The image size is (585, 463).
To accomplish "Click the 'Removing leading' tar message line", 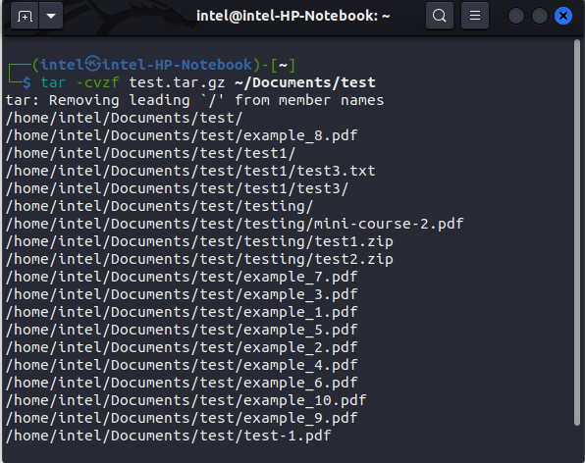I will 194,100.
